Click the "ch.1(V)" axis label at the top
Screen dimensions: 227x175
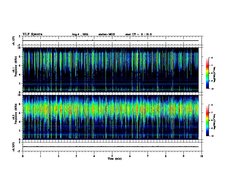14,41
